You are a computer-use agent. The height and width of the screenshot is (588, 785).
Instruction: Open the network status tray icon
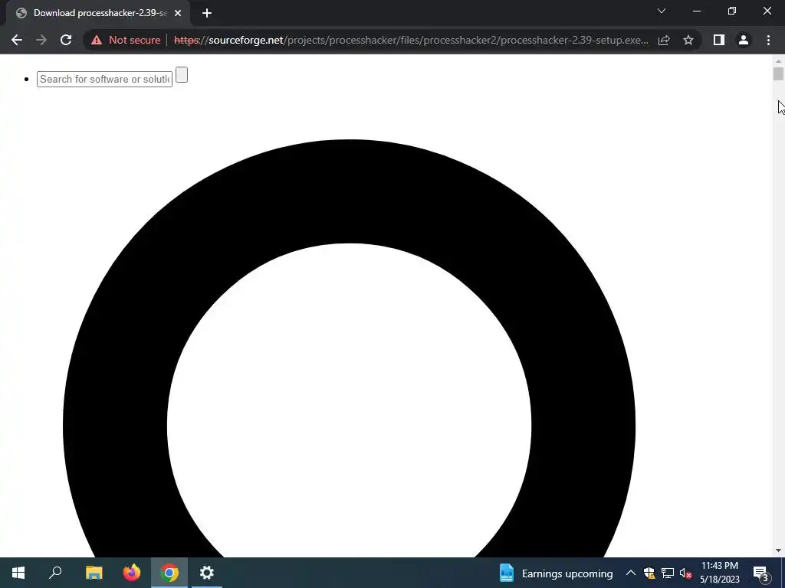coord(668,573)
